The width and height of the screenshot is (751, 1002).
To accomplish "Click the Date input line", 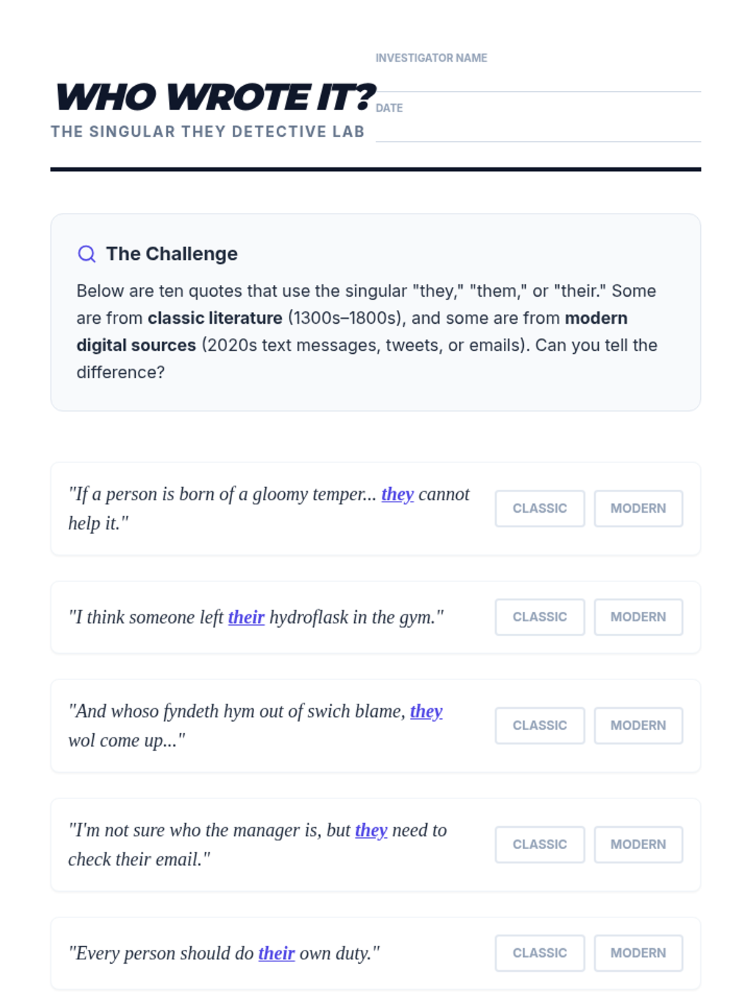I will click(x=538, y=130).
